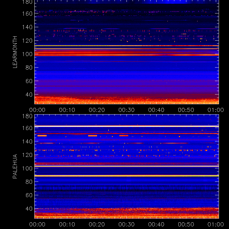
Task: Click the 00:00 time label under Palehua plot
Action: click(x=37, y=224)
